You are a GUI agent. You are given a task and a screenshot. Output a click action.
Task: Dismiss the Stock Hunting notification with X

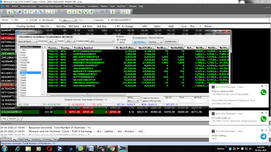pyautogui.click(x=266, y=130)
